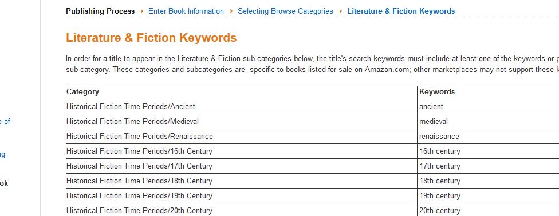559x216 pixels.
Task: Go to Selecting Browse Categories breadcrumb
Action: pos(285,11)
